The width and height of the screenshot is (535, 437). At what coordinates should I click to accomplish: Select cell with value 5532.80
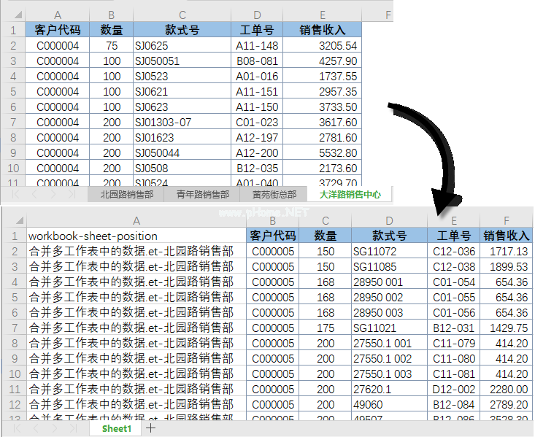[x=322, y=153]
